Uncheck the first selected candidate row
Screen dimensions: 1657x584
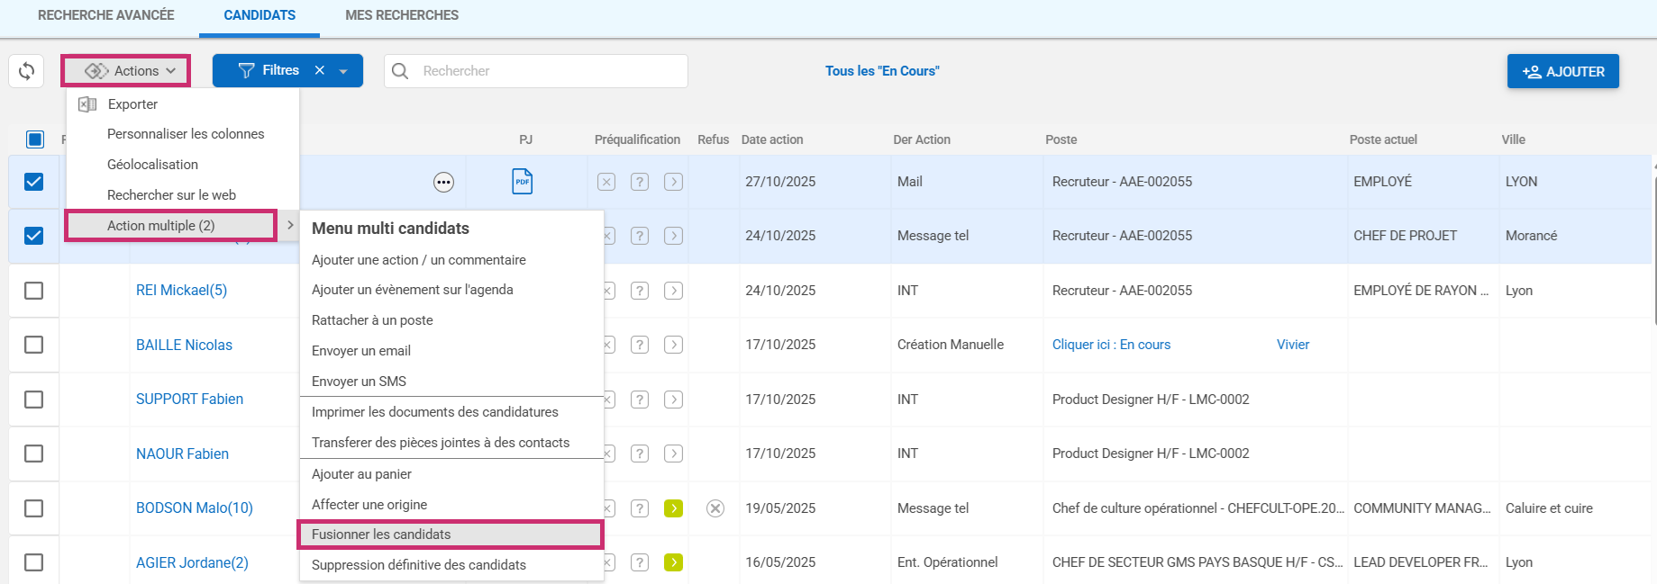pos(34,182)
